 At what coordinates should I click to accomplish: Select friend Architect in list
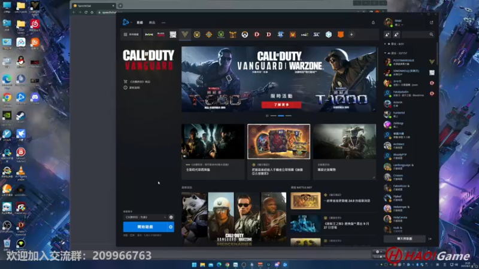click(x=410, y=145)
